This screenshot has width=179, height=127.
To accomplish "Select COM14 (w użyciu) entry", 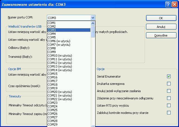I will click(69, 70).
